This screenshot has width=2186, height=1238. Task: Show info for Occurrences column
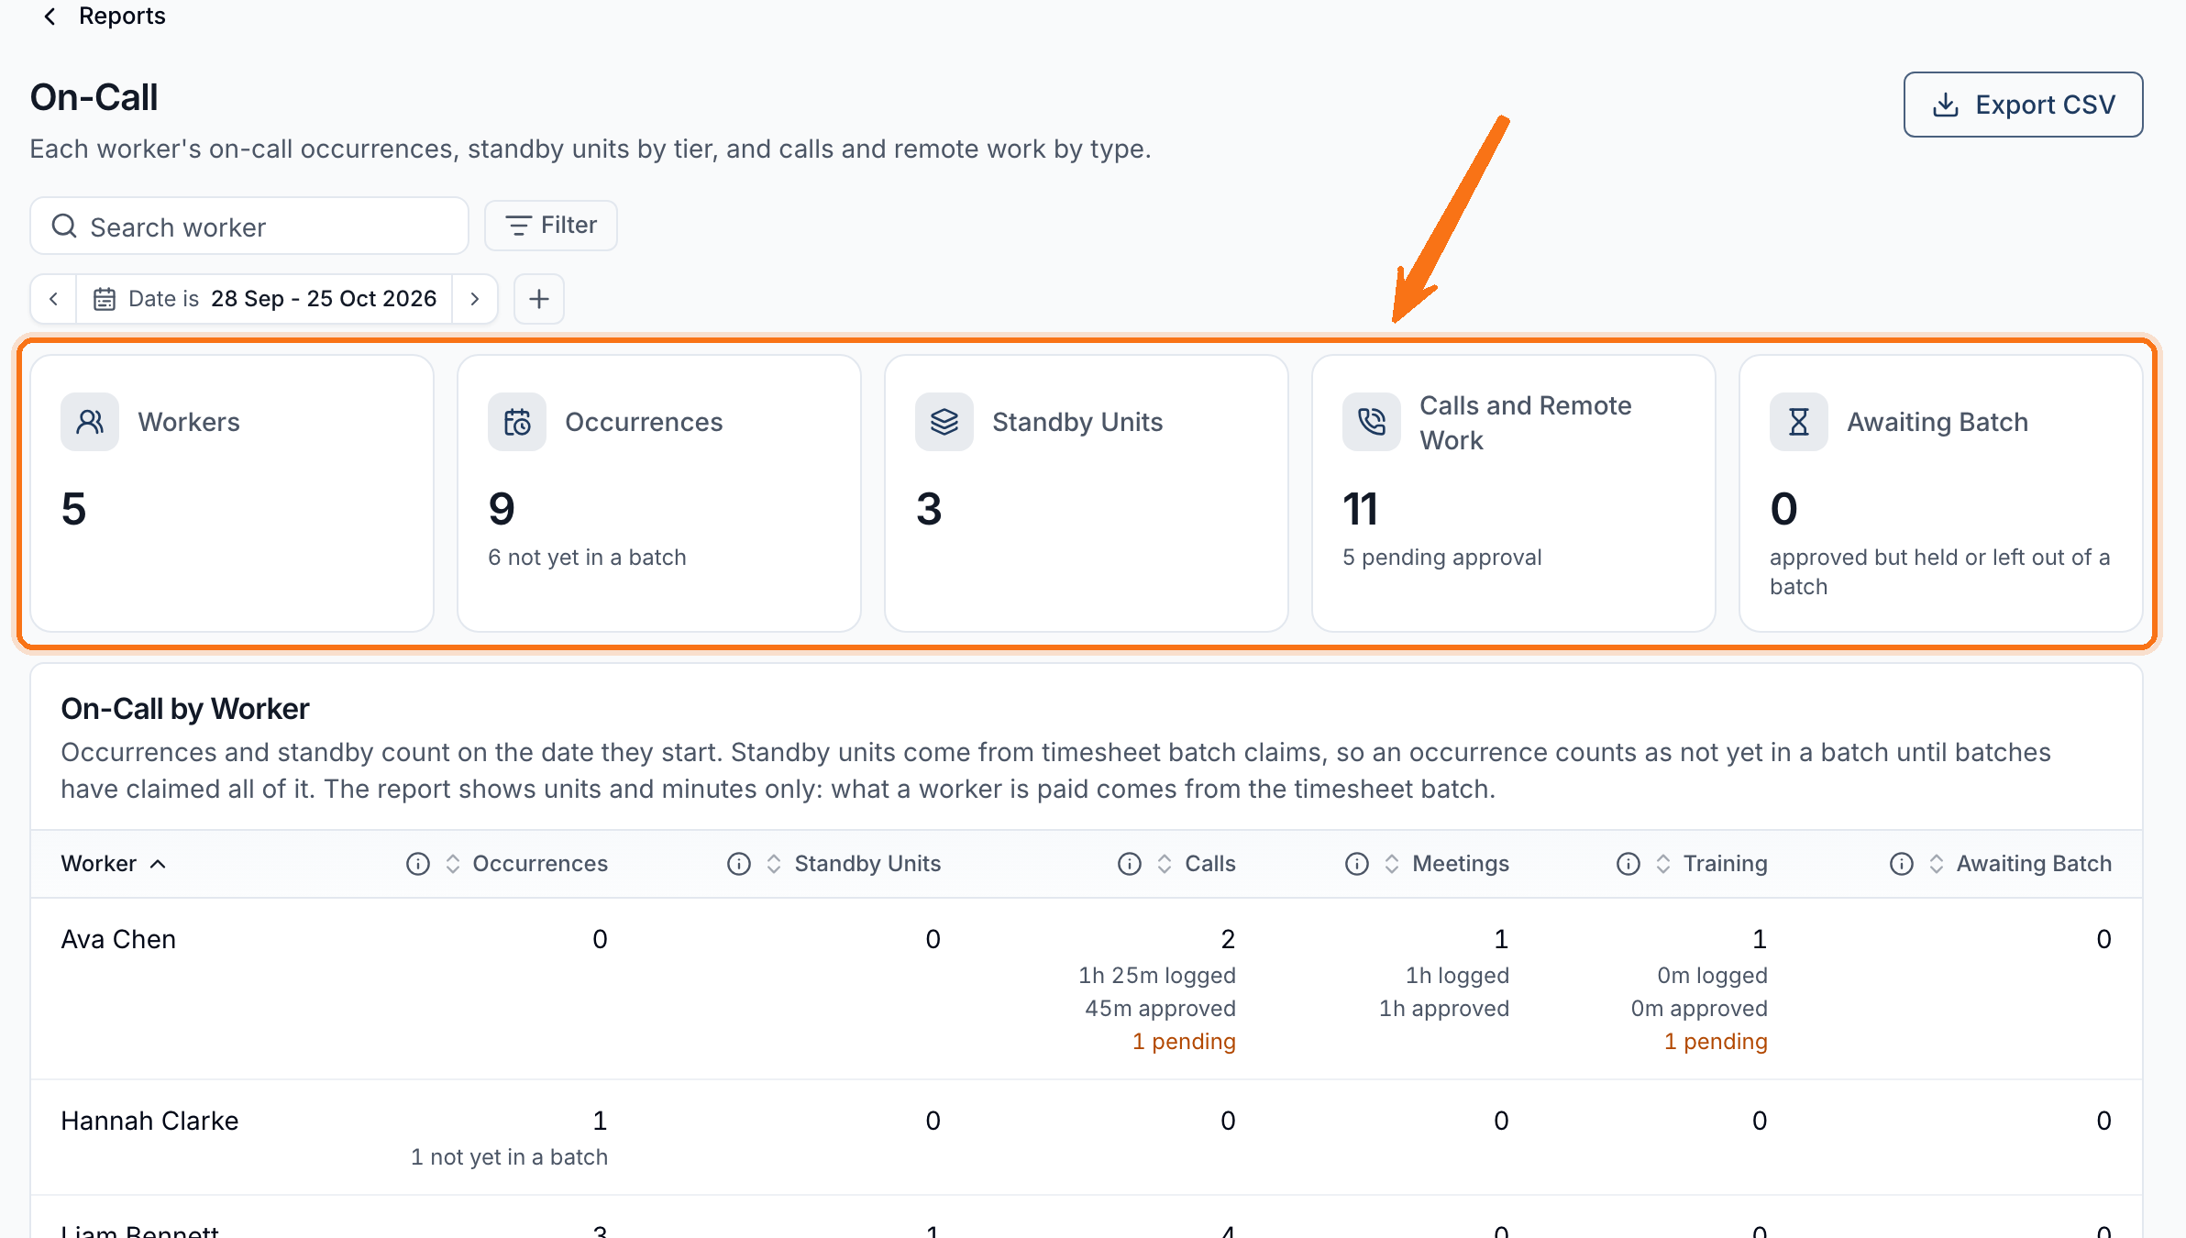tap(418, 864)
